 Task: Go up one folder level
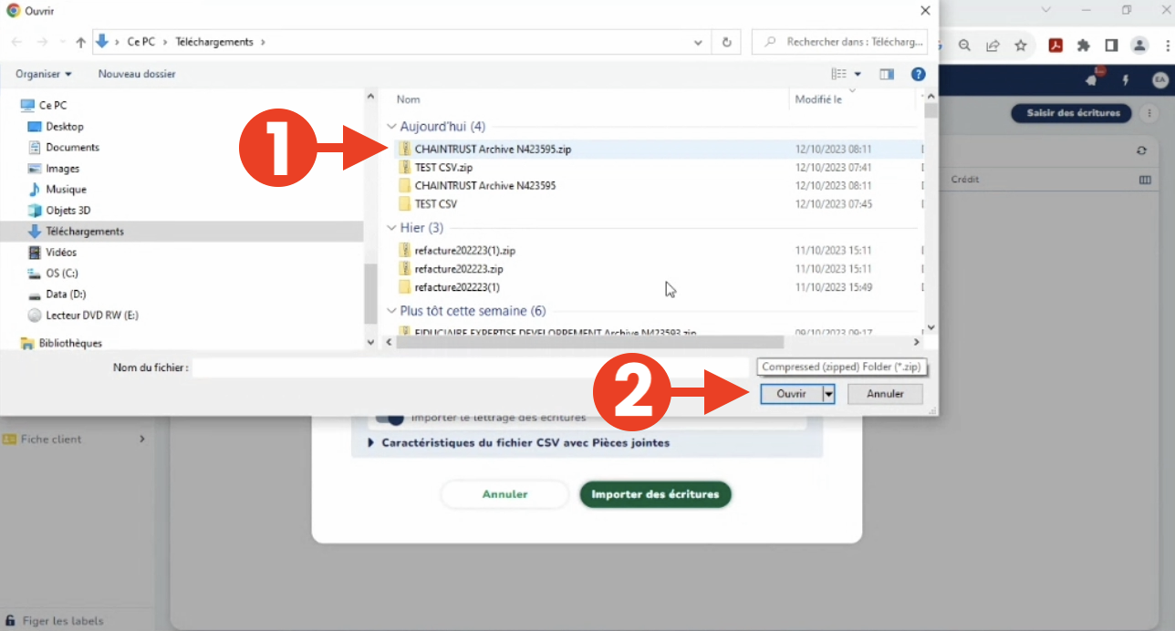pos(81,42)
